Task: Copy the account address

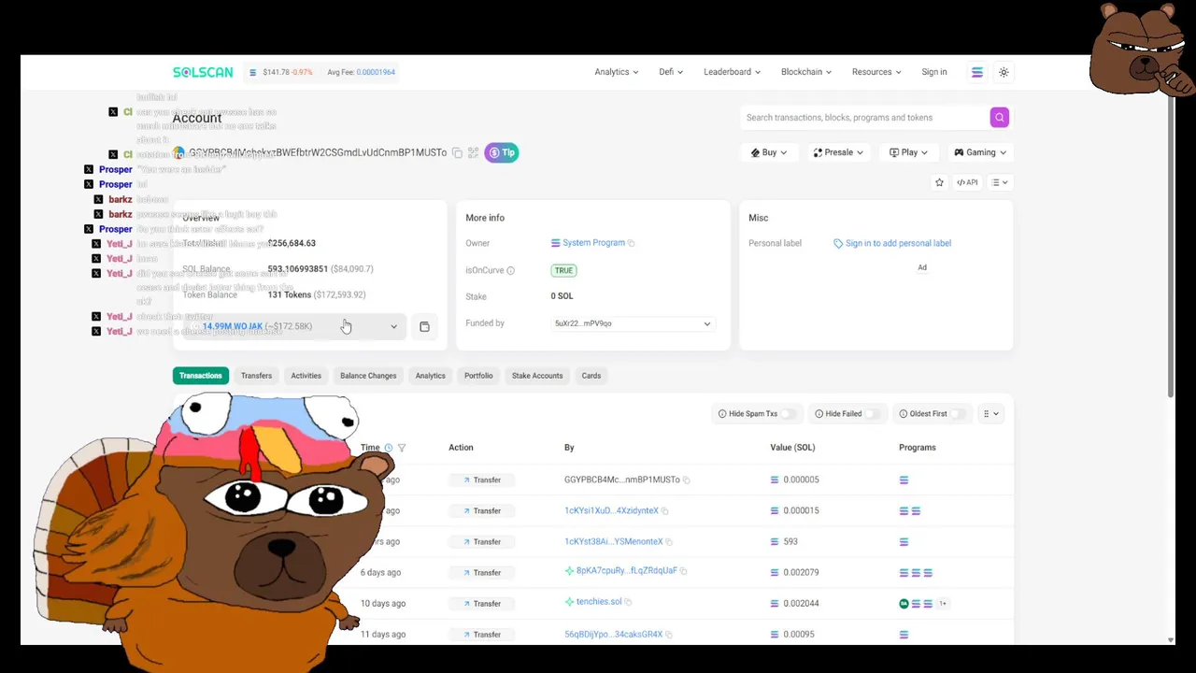Action: tap(457, 152)
